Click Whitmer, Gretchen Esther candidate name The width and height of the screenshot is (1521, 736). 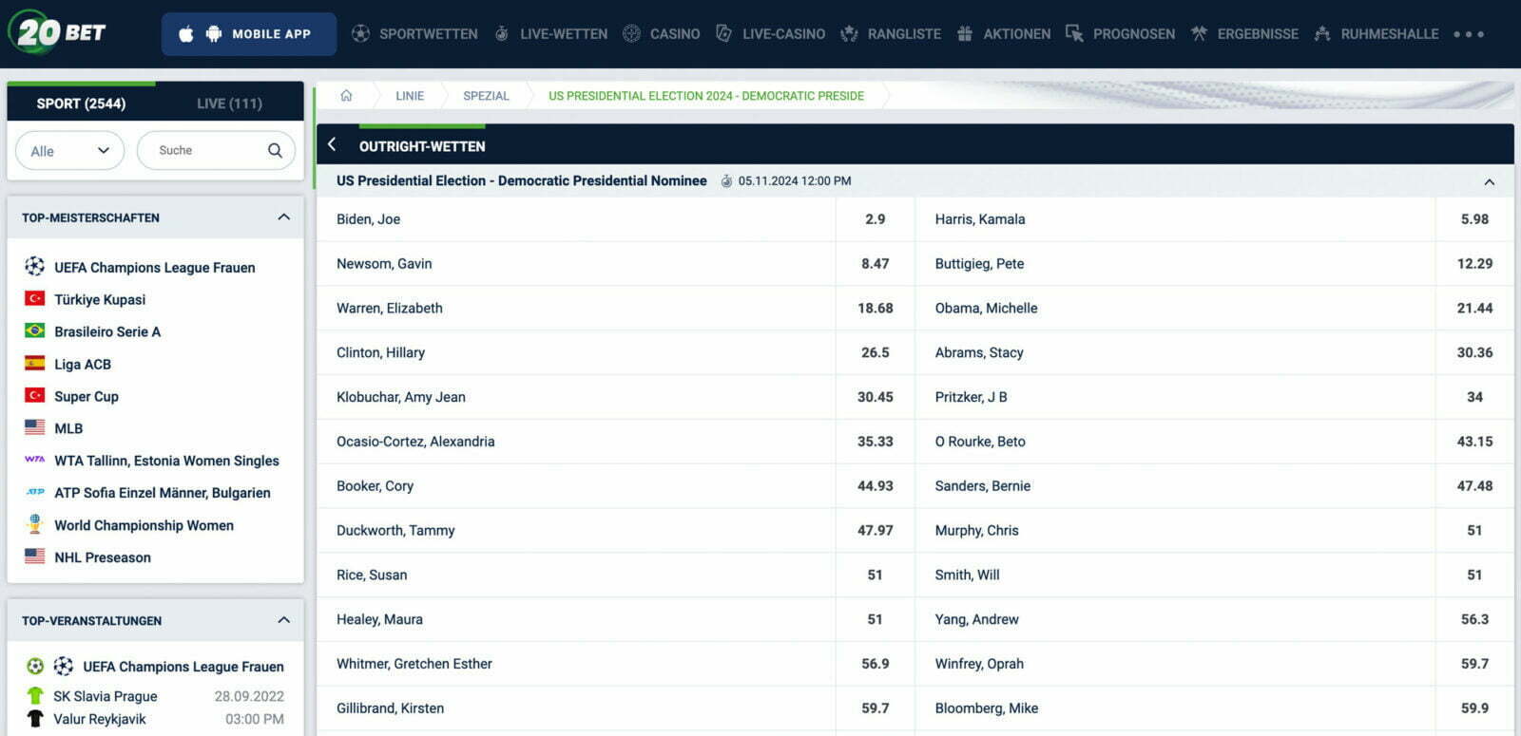point(414,664)
